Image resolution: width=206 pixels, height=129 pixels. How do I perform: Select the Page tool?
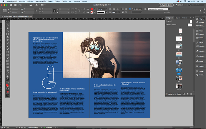[8, 31]
